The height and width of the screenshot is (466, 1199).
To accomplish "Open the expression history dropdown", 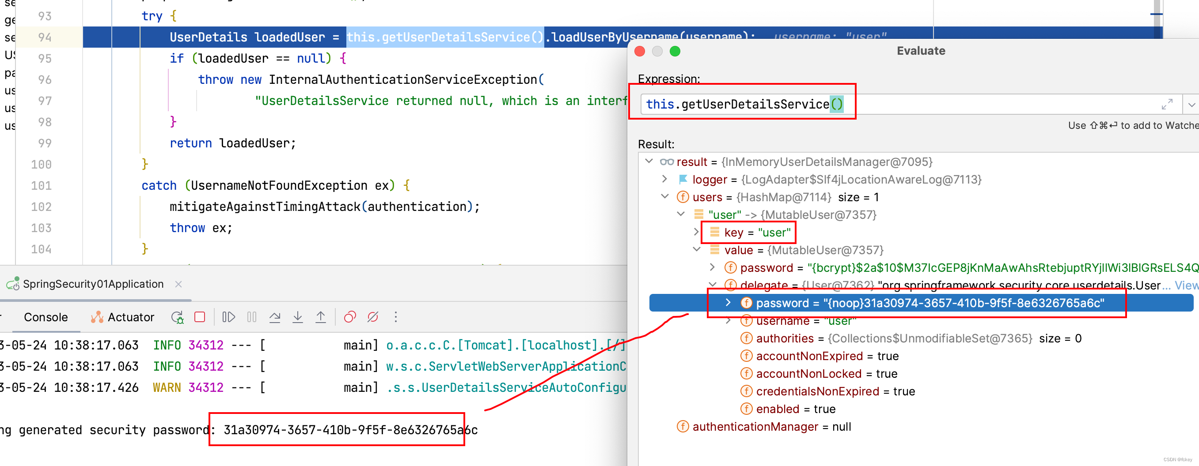I will [x=1191, y=105].
